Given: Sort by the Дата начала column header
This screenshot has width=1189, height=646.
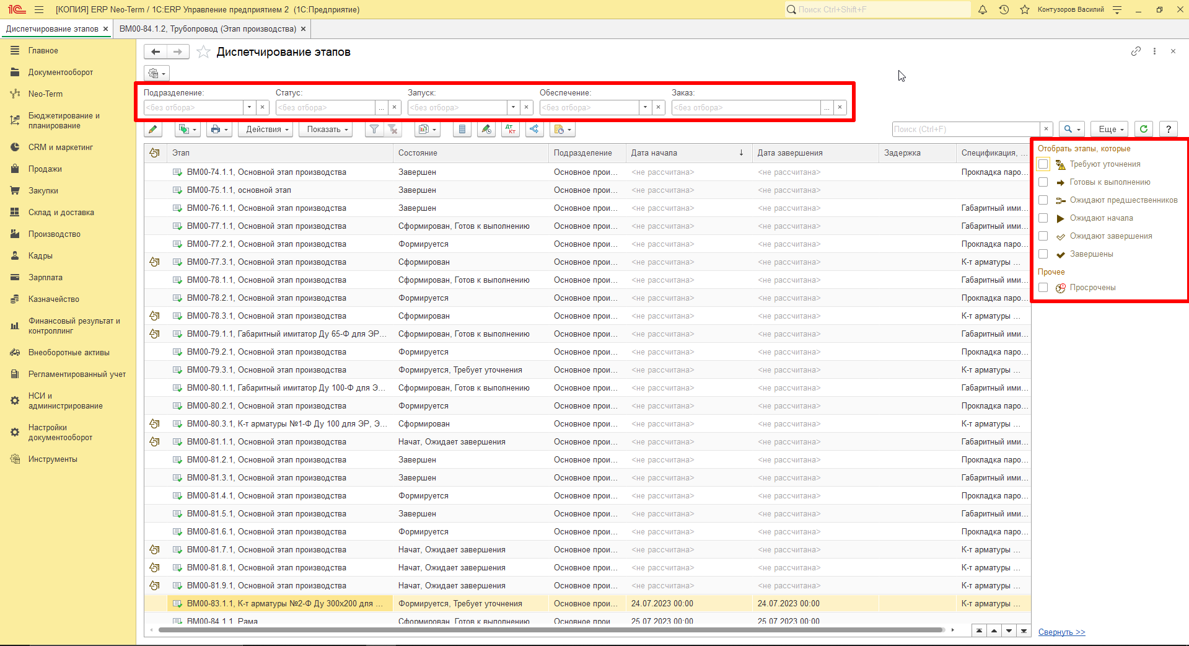Looking at the screenshot, I should (688, 153).
